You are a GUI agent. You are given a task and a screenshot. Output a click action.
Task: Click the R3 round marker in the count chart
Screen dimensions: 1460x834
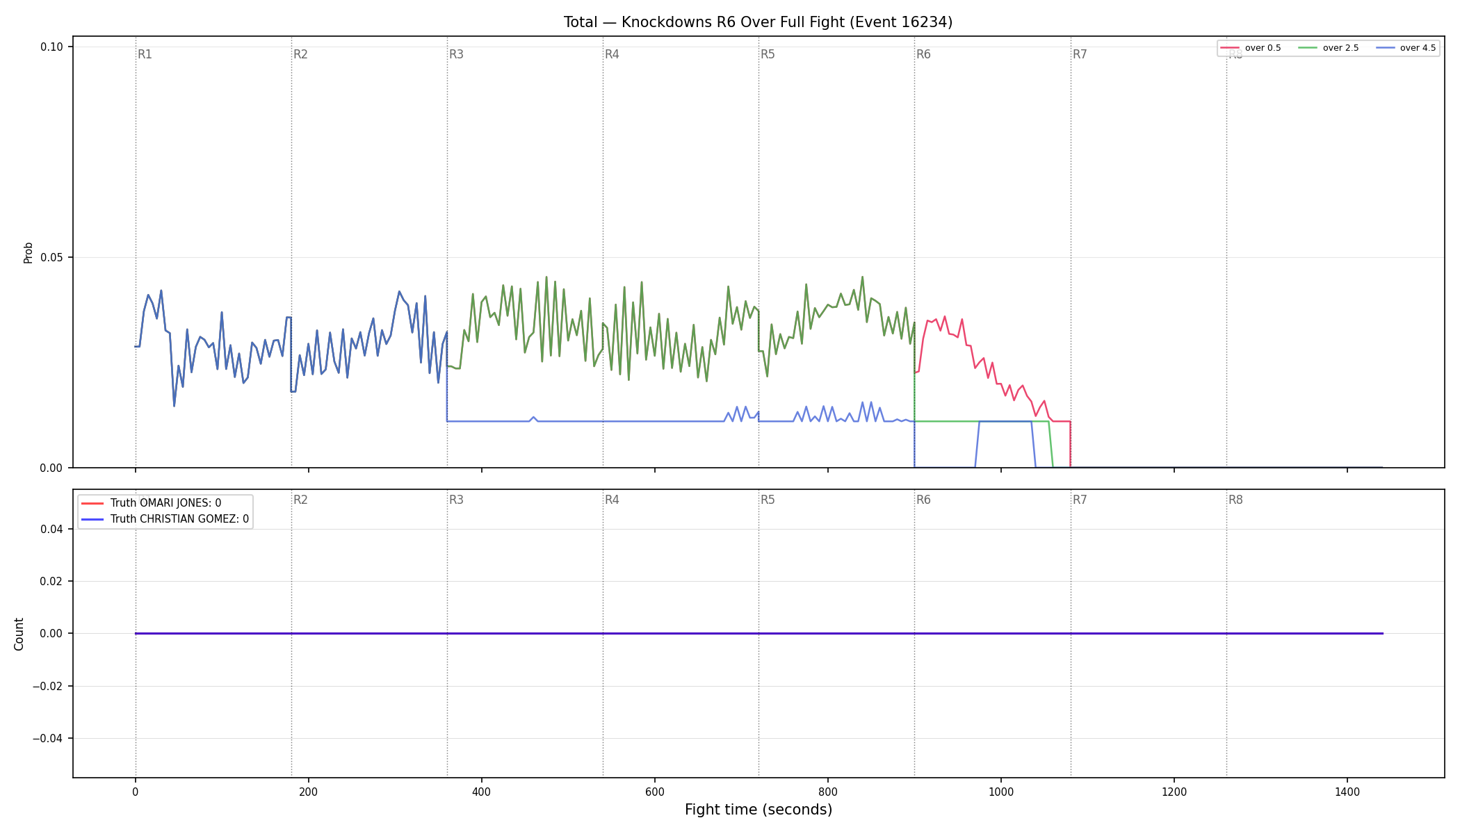click(456, 500)
